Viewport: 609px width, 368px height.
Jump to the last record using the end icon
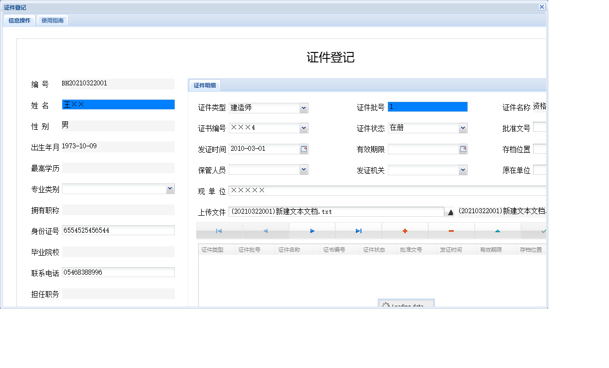[x=358, y=230]
